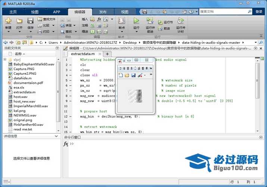Click the image thumbnail in figure window
This screenshot has height=187, width=267.
click(x=135, y=96)
